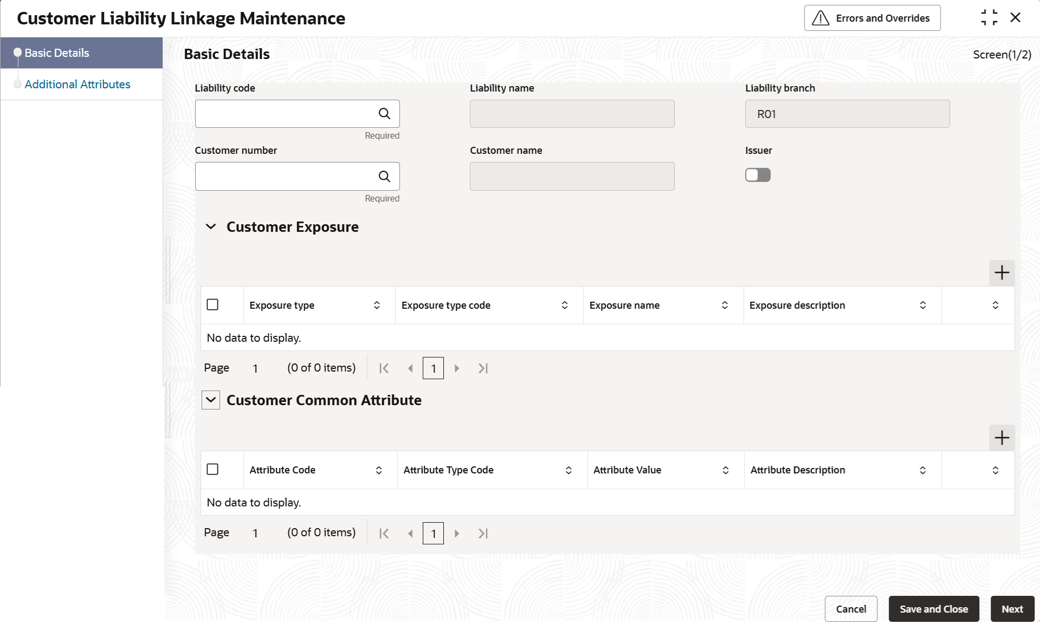Check the Customer Exposure select-all checkbox
This screenshot has height=624, width=1040.
tap(212, 305)
